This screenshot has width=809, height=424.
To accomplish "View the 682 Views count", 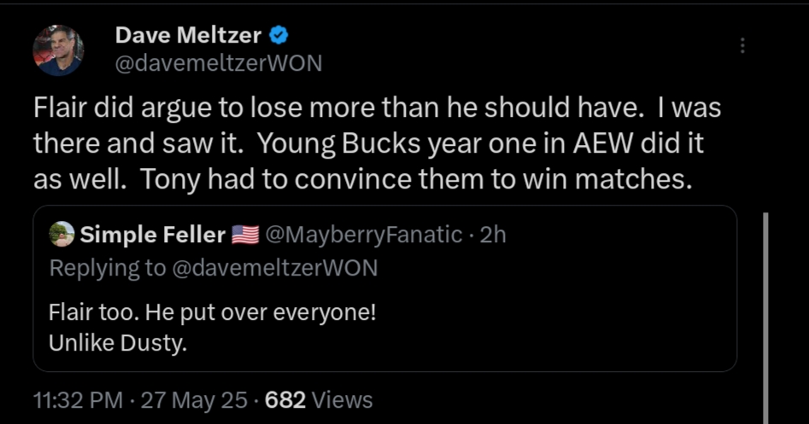I will [x=319, y=399].
